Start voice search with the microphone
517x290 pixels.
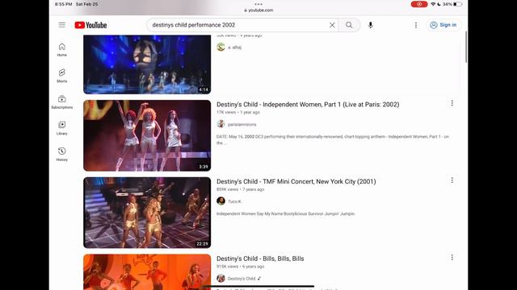click(x=371, y=25)
